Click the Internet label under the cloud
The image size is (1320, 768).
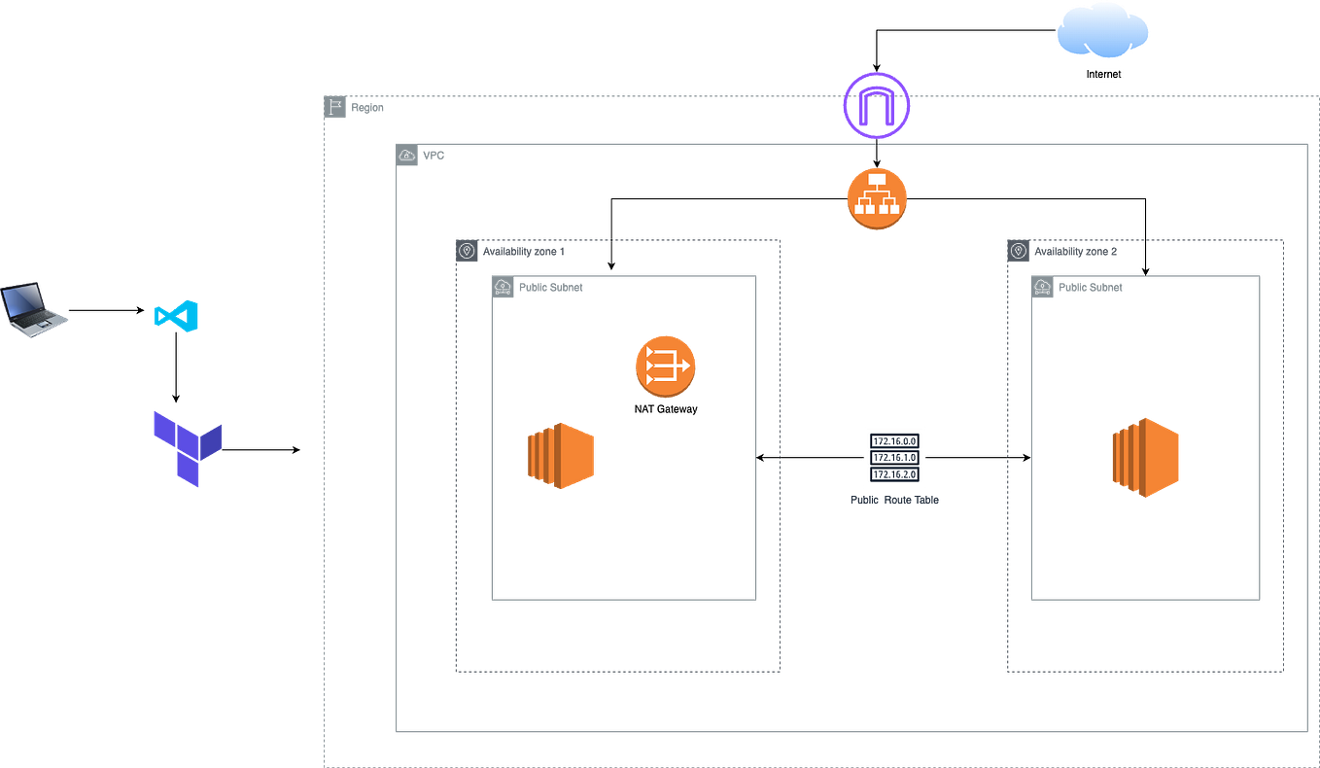coord(1104,72)
